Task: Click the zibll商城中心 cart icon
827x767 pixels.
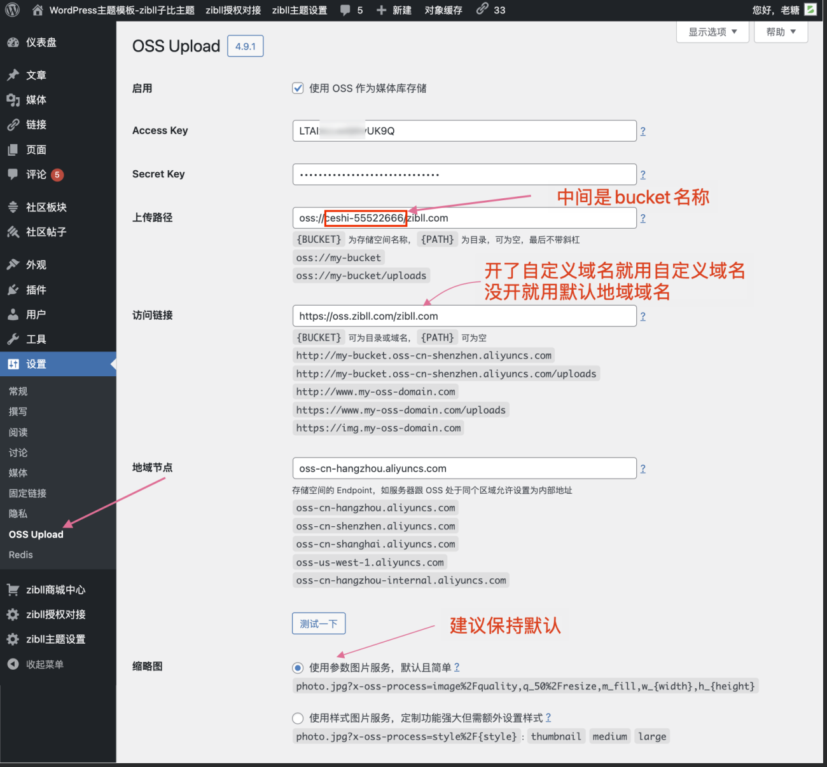Action: pos(13,590)
